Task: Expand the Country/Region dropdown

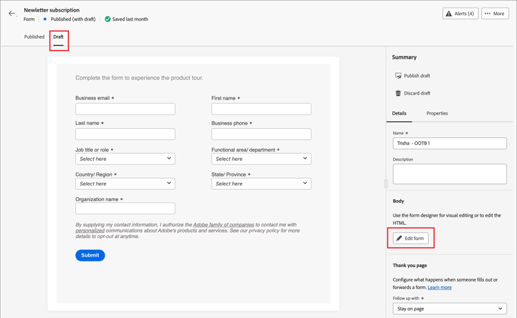Action: point(125,183)
